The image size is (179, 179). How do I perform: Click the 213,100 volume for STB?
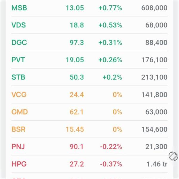pos(154,77)
